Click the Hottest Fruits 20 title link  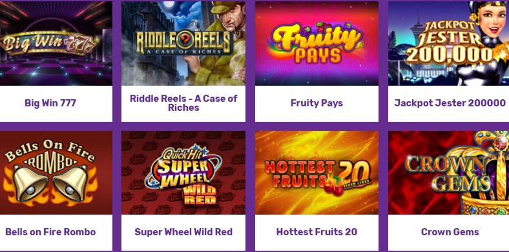point(317,232)
